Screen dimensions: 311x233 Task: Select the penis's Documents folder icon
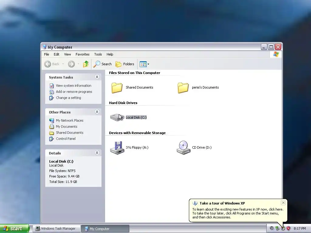point(183,88)
